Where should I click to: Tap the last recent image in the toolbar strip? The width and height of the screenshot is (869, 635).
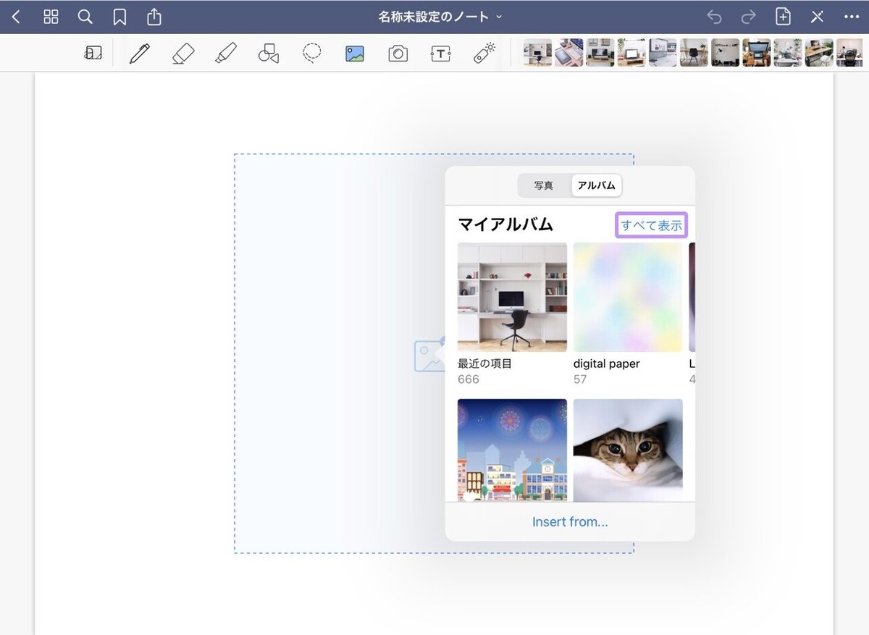[x=849, y=53]
